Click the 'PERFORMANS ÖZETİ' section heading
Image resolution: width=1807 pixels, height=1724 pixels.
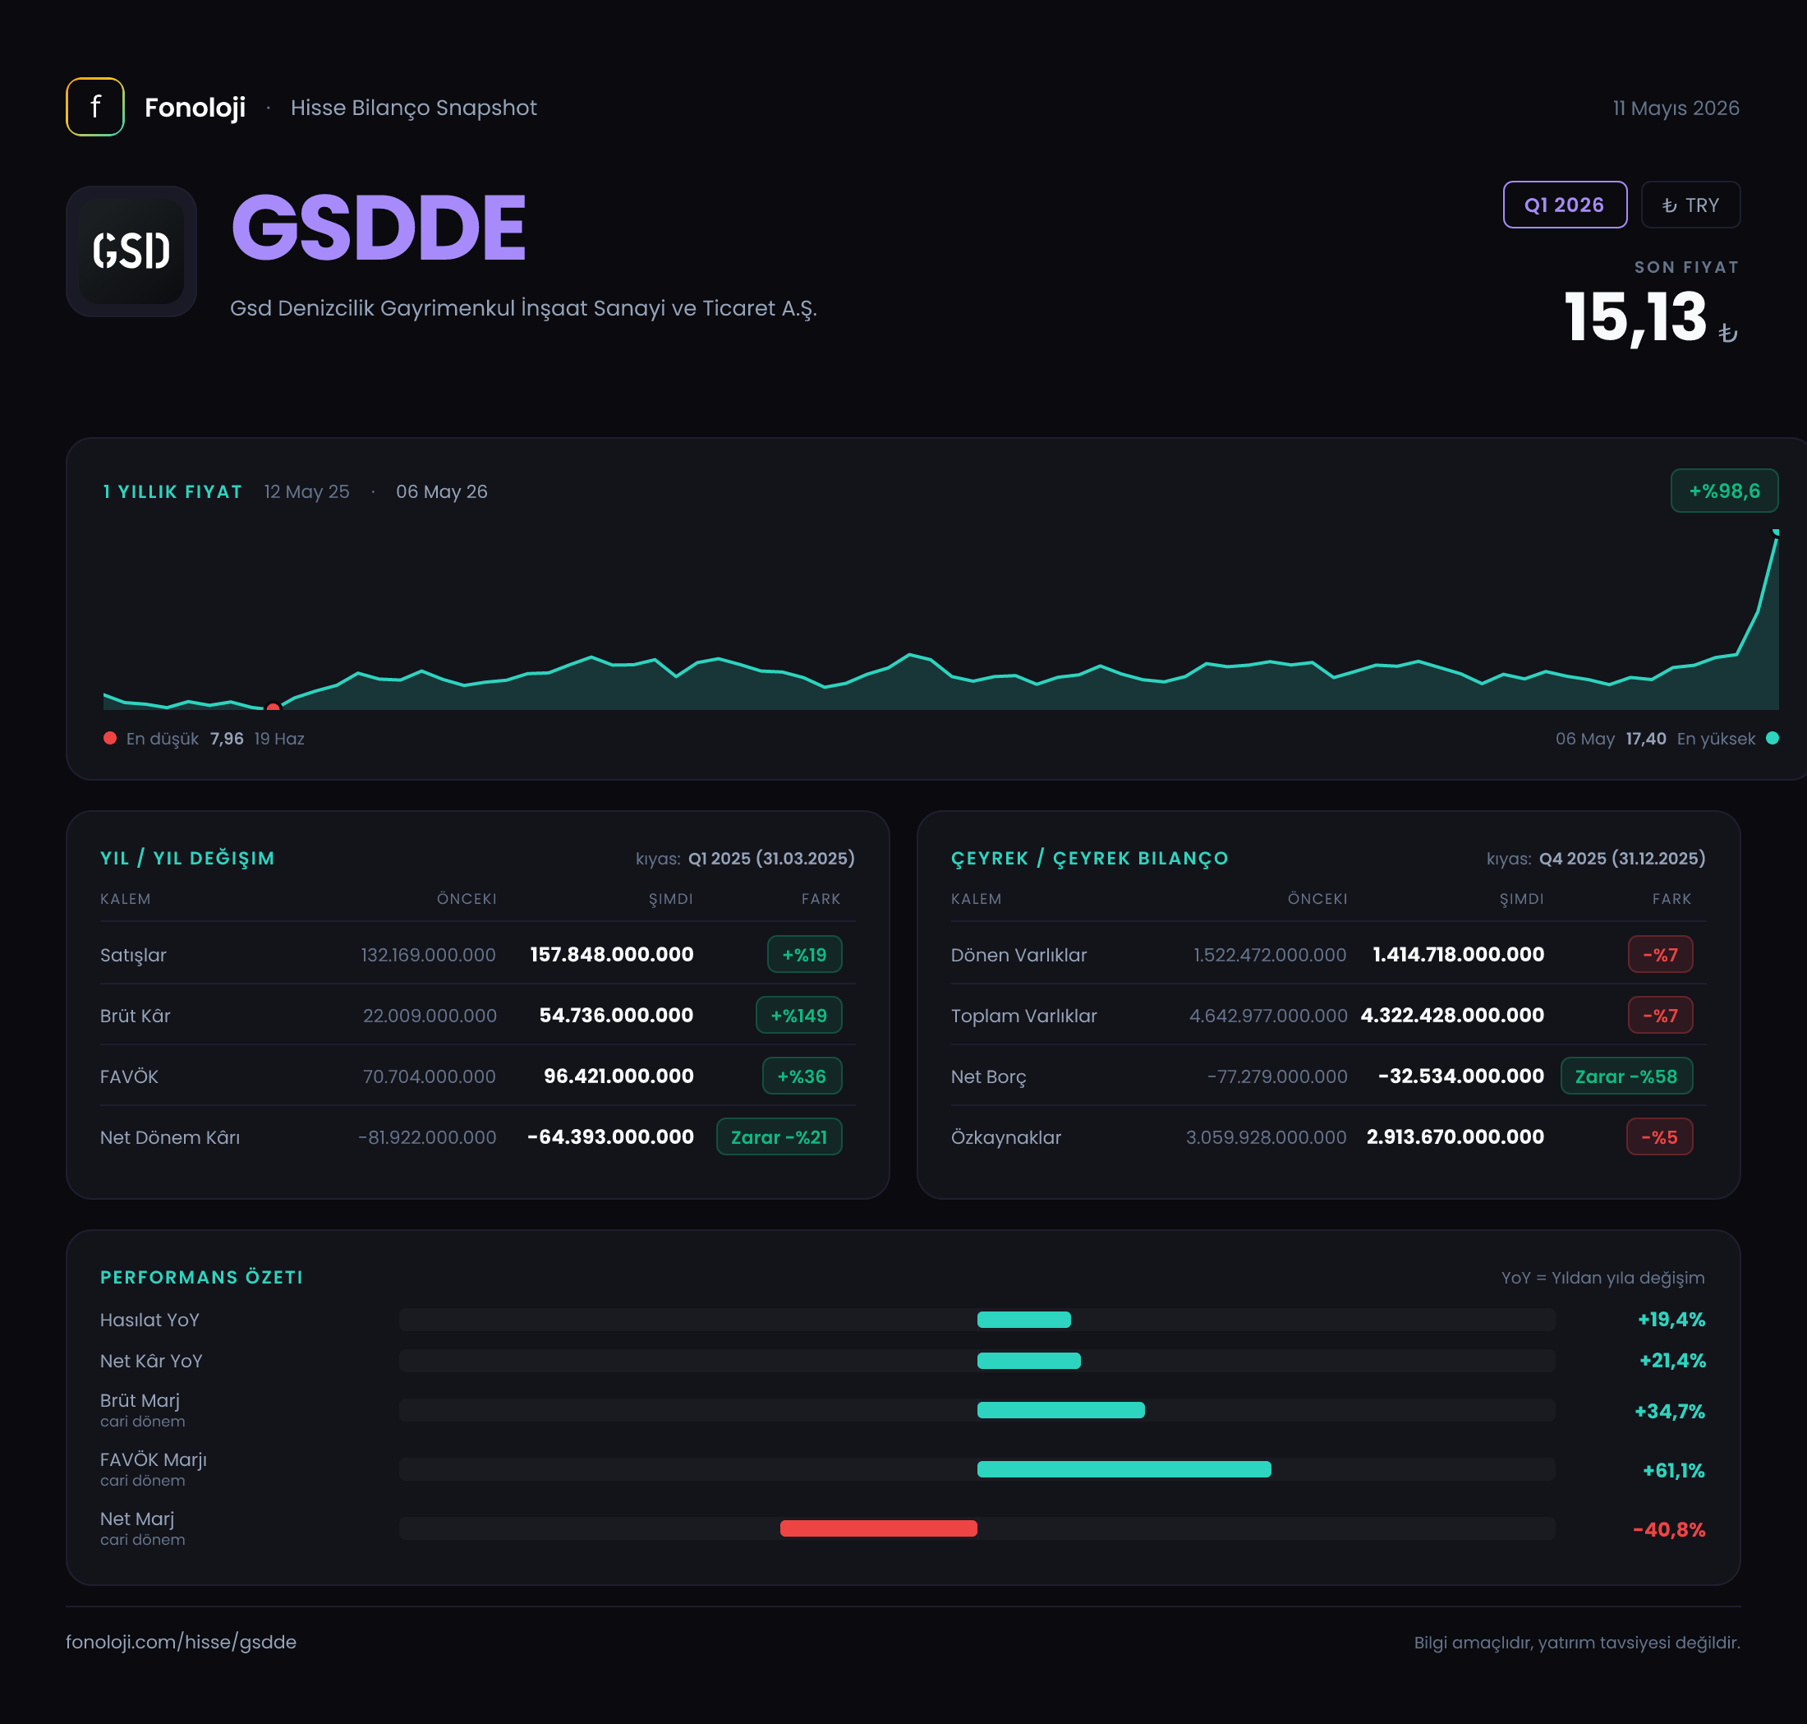click(x=201, y=1277)
